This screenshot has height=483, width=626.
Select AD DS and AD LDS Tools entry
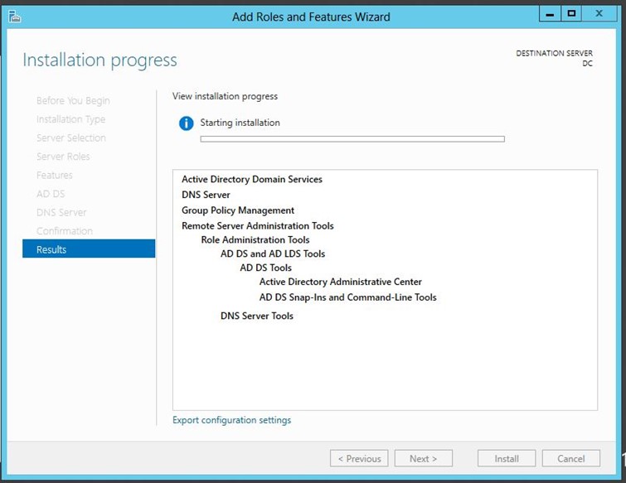(x=273, y=254)
